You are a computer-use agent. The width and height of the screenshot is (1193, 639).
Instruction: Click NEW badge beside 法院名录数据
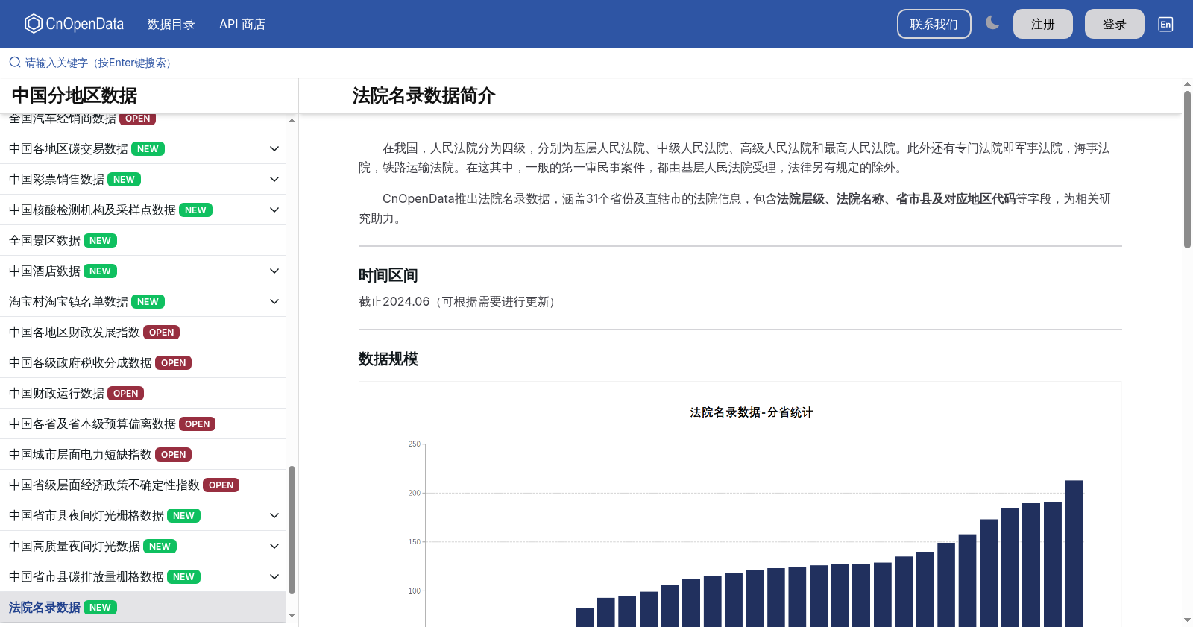pos(100,608)
